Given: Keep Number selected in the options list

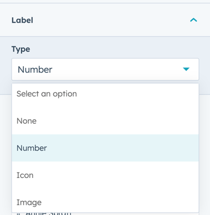Looking at the screenshot, I should 105,148.
